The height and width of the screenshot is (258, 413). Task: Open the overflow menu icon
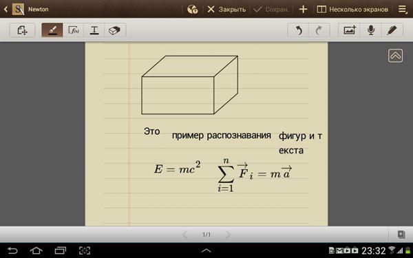coord(403,10)
